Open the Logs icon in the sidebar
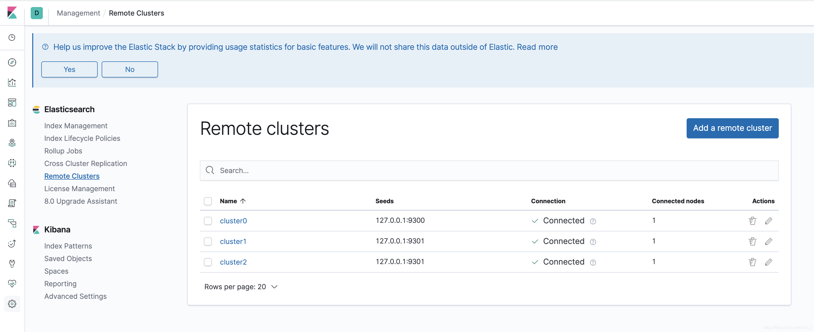The height and width of the screenshot is (332, 814). tap(12, 203)
